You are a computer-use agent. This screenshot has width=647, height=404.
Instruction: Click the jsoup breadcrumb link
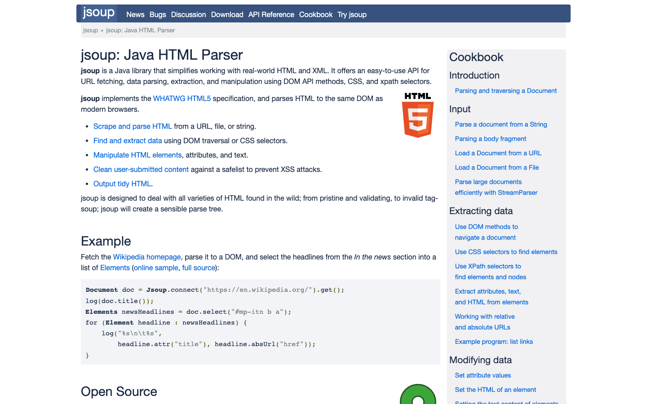(x=90, y=30)
